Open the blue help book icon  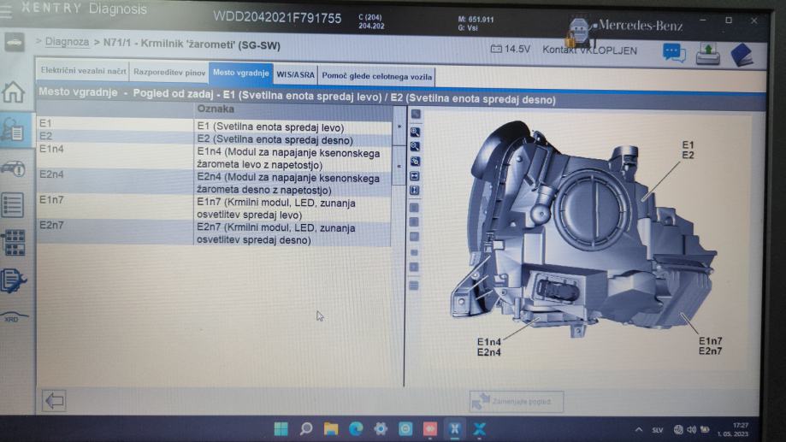click(x=742, y=55)
